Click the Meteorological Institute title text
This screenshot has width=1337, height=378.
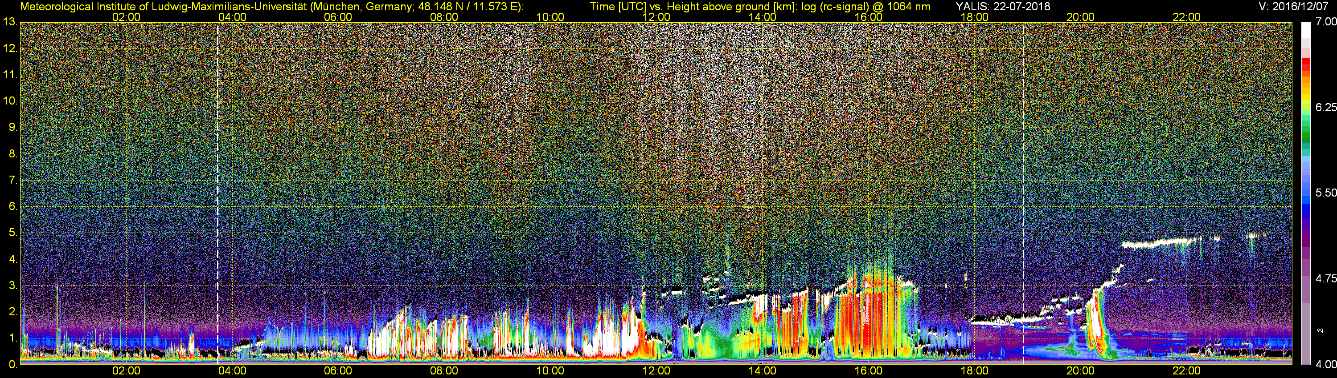click(271, 7)
